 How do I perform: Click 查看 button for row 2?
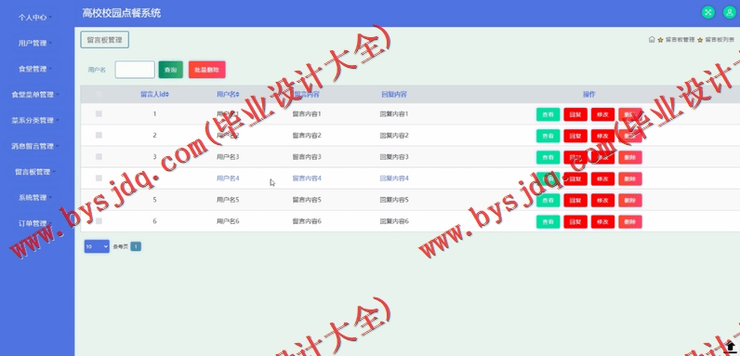(x=548, y=136)
